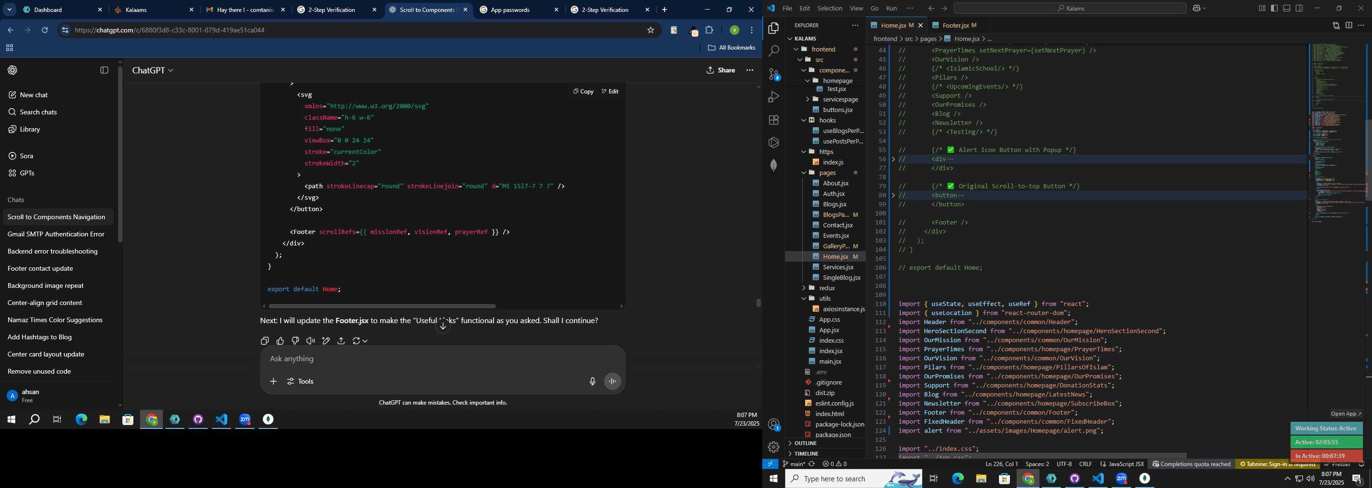Image resolution: width=1372 pixels, height=488 pixels.
Task: Open Tools button in message box
Action: pyautogui.click(x=301, y=381)
